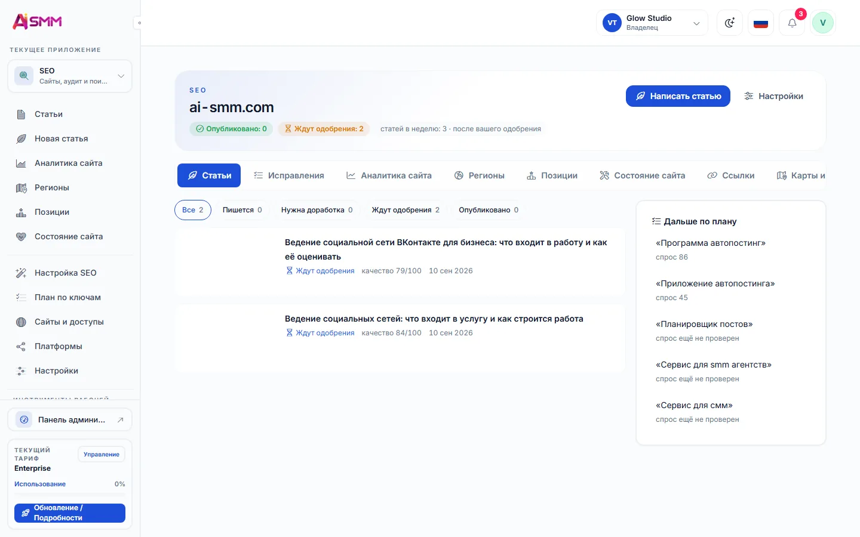This screenshot has width=860, height=537.
Task: Open Панель администратора link
Action: click(70, 419)
